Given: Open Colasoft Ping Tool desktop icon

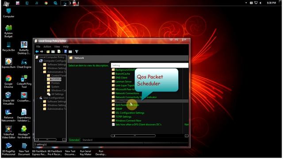Looking at the screenshot, I should [24, 82].
